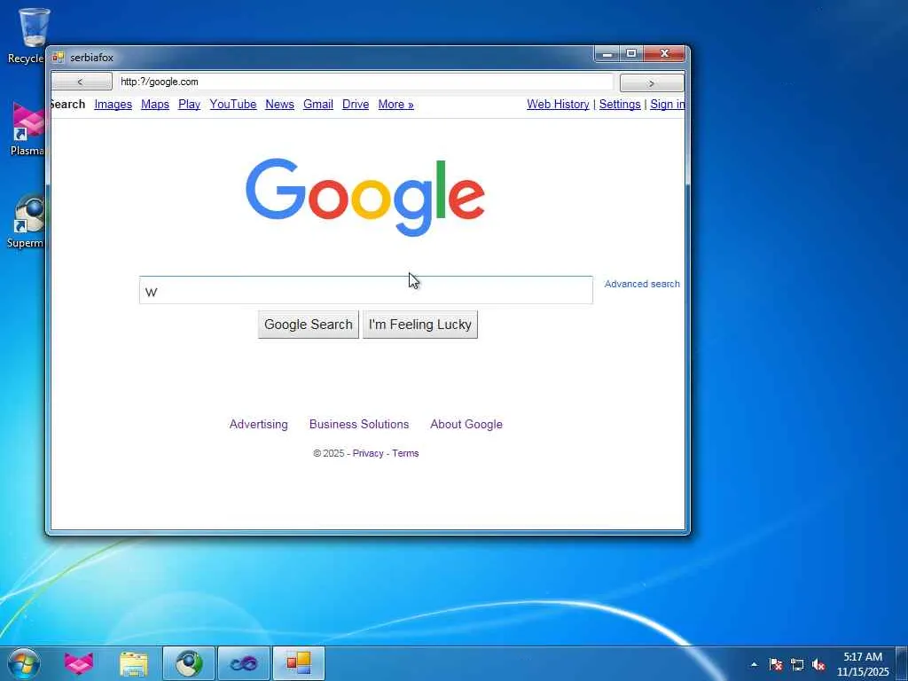
Task: Click the Google Search button
Action: click(x=308, y=325)
